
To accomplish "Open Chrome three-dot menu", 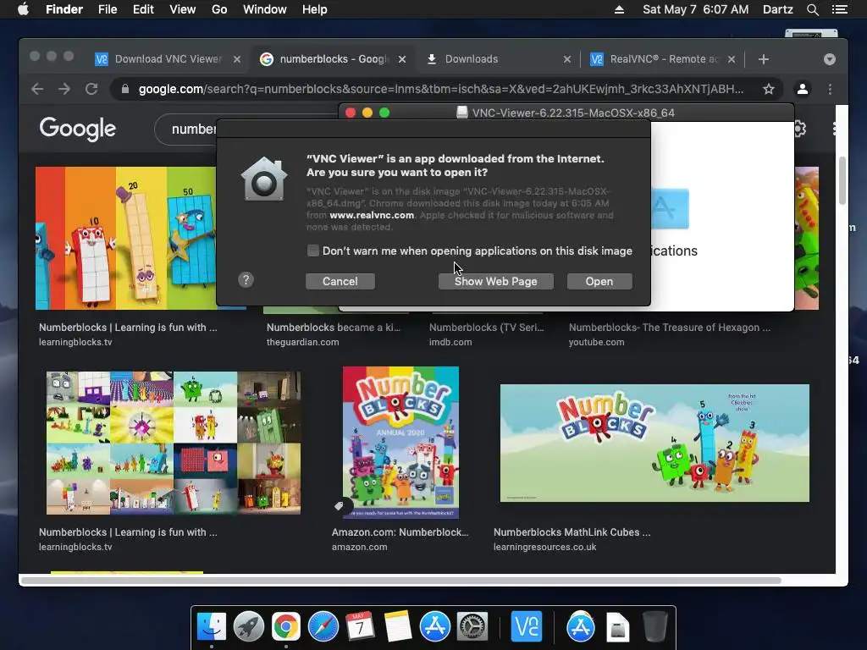I will click(830, 89).
